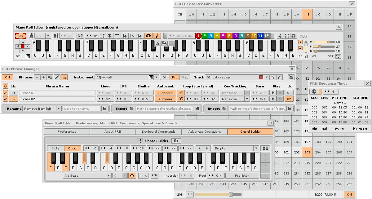The height and width of the screenshot is (199, 372).
Task: Switch to the Keyboard Commands tab
Action: coord(159,132)
